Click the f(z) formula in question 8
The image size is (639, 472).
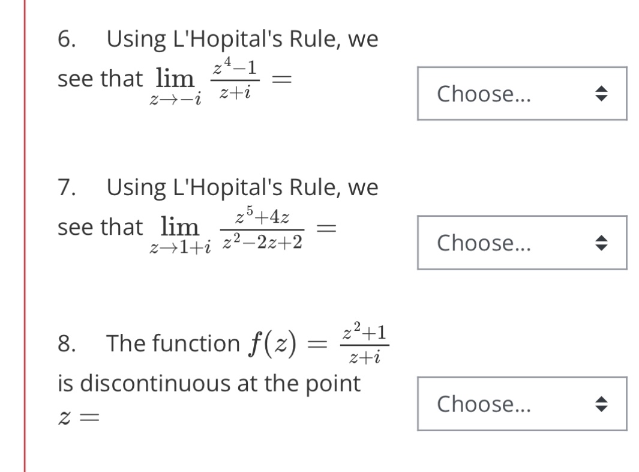click(336, 342)
